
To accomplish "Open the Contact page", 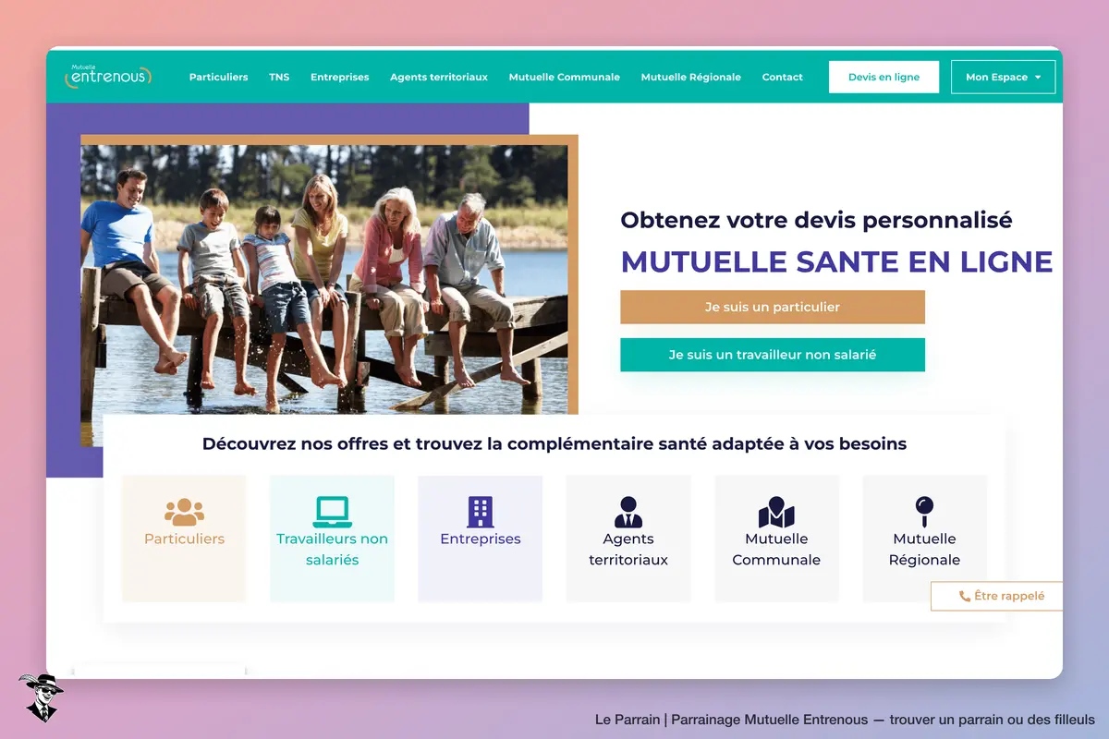I will coord(782,78).
